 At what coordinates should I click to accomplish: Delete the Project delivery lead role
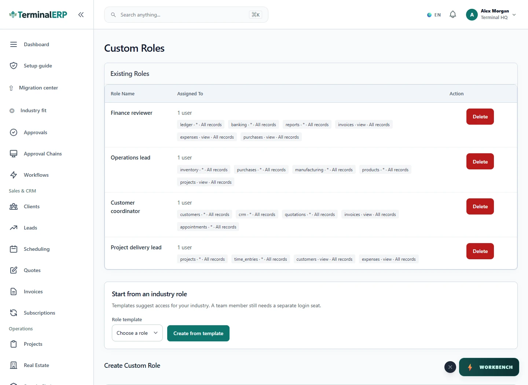[480, 251]
